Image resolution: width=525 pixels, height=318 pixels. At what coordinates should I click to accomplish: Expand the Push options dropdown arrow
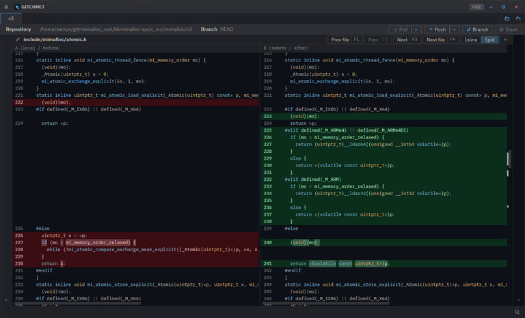pos(454,29)
